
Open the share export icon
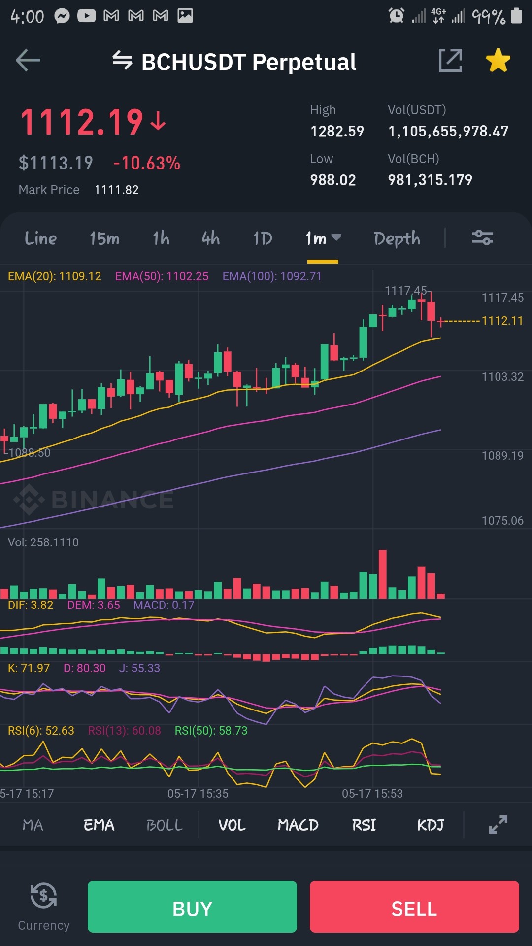pos(450,61)
